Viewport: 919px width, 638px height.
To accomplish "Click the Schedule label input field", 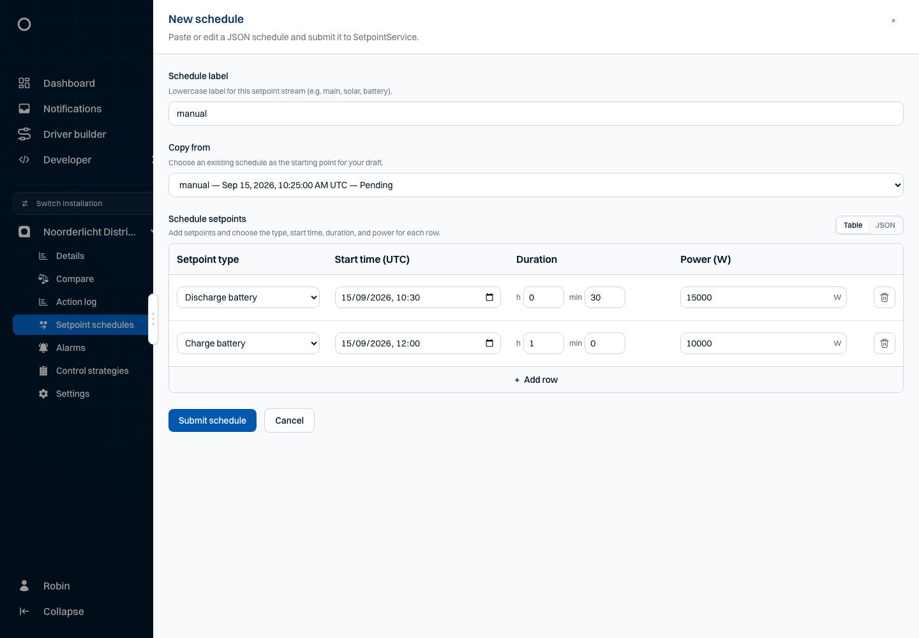I will pyautogui.click(x=536, y=114).
